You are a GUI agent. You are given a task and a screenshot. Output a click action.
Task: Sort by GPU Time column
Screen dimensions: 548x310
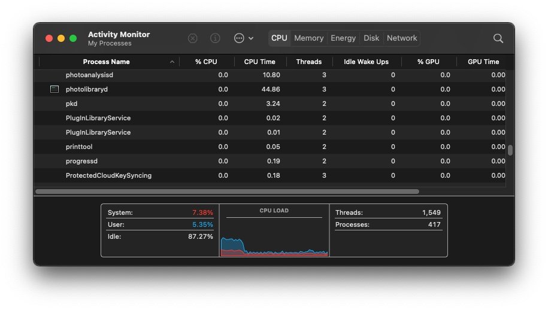point(483,62)
